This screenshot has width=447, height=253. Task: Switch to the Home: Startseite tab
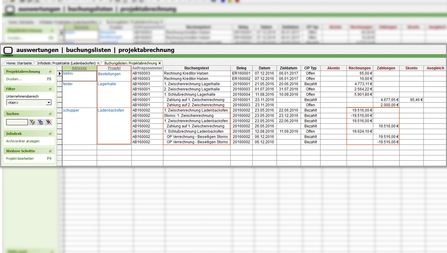click(19, 63)
